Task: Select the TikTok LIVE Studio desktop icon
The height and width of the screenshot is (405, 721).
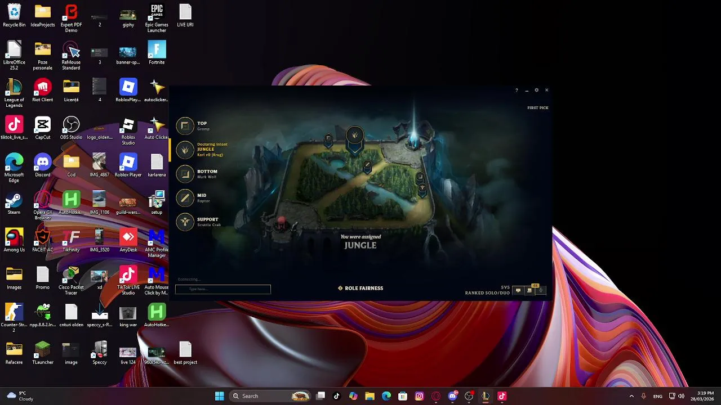Action: (128, 281)
